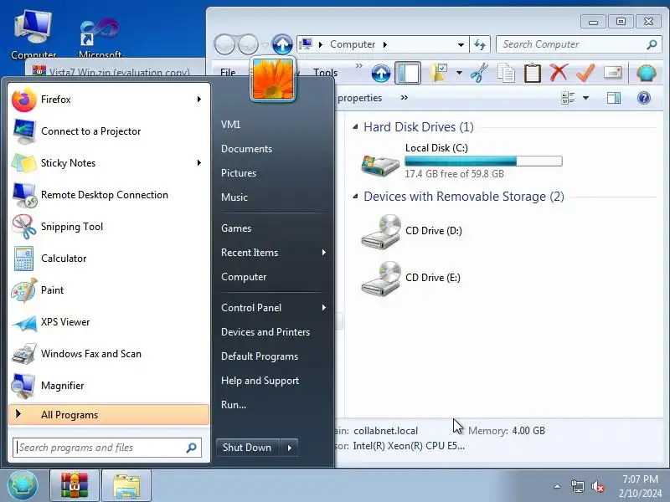
Task: Open the address bar history dropdown
Action: click(461, 45)
